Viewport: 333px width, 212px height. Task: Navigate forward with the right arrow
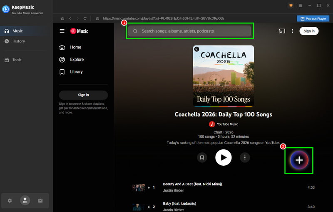[77, 18]
